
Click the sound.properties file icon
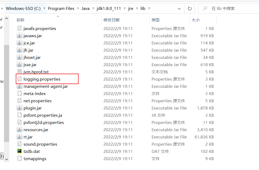[x=20, y=144]
